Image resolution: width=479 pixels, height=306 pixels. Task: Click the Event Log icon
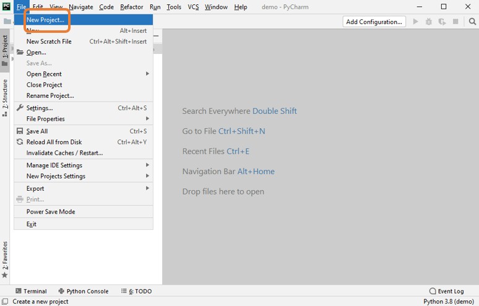(x=433, y=291)
